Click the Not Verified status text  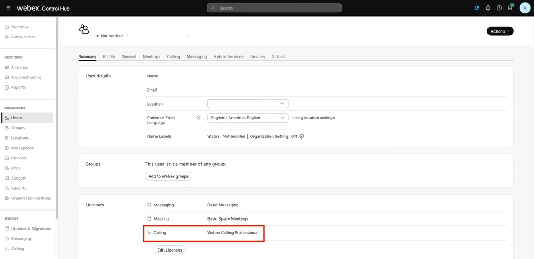[112, 36]
